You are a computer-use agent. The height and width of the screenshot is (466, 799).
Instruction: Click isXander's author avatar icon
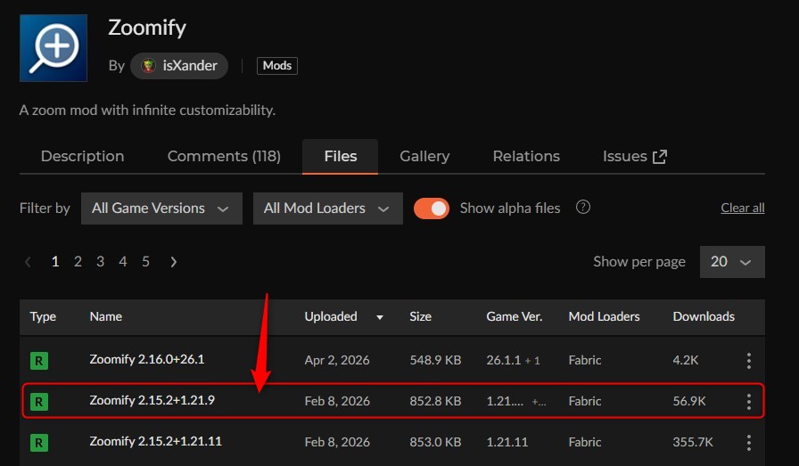pos(149,66)
